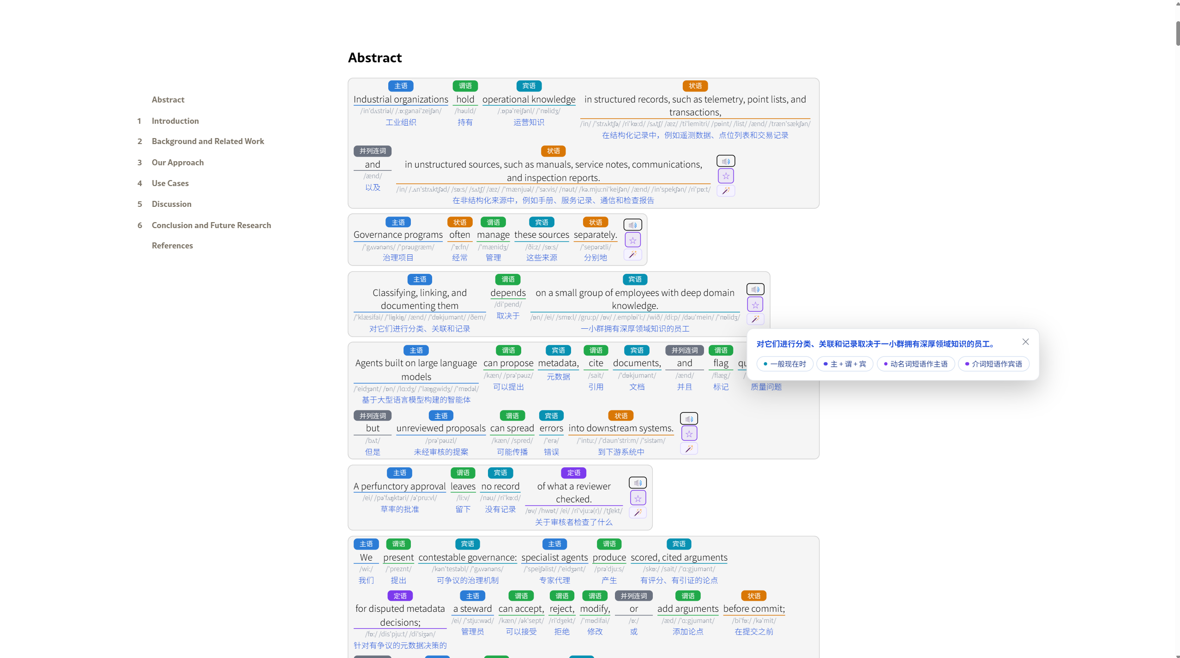Close the translation popup
Image resolution: width=1180 pixels, height=658 pixels.
click(1025, 342)
